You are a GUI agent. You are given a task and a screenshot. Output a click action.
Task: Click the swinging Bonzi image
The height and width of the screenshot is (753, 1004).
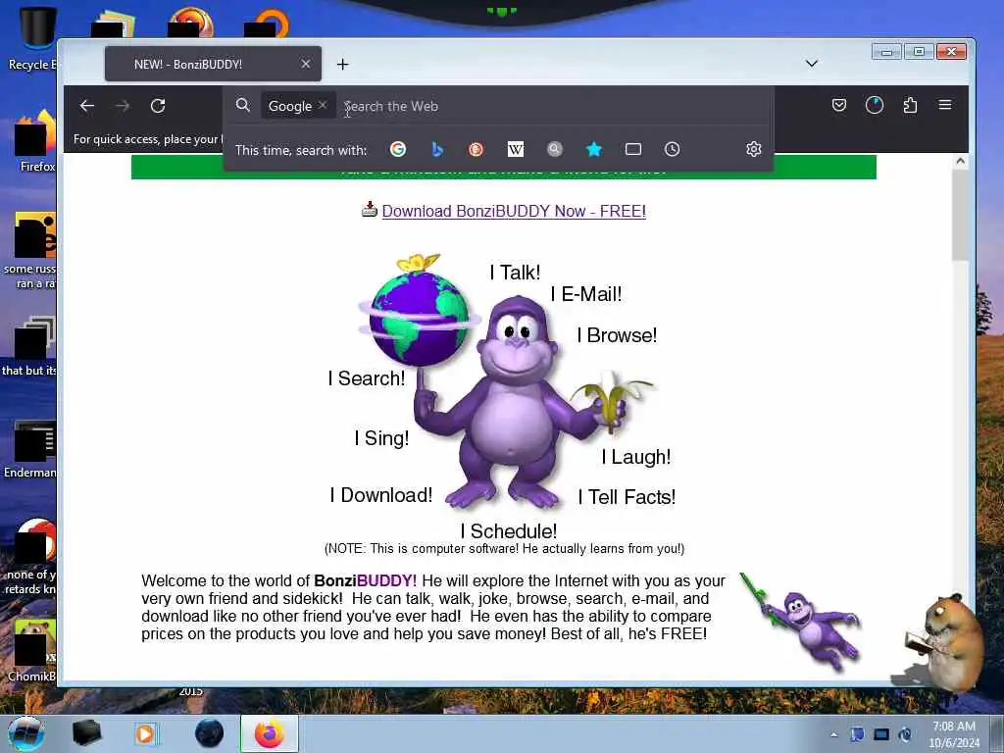[x=802, y=623]
